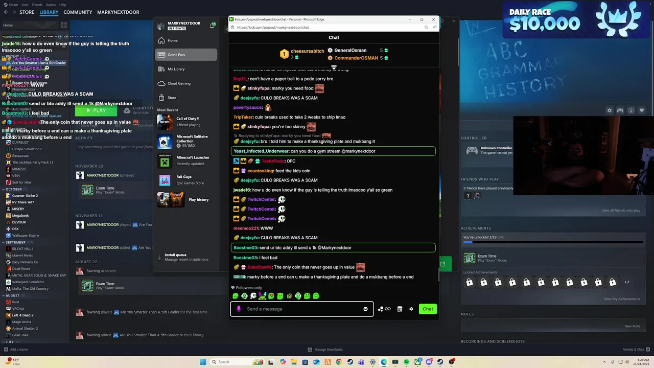Image resolution: width=654 pixels, height=368 pixels.
Task: Open Google Chrome from taskbar
Action: pos(339,362)
